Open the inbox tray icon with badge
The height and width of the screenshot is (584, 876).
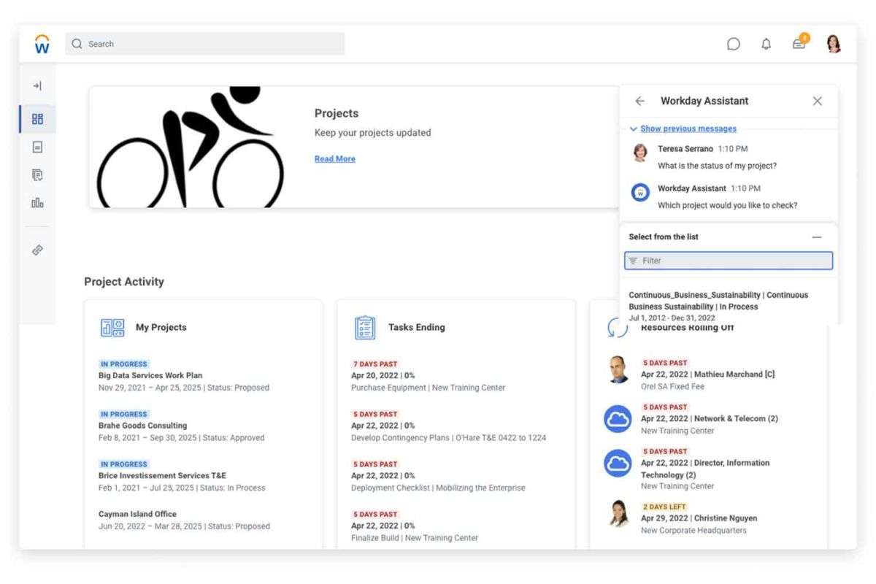click(x=798, y=44)
